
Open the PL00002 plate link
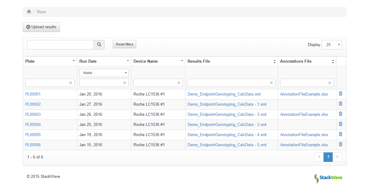[x=33, y=104]
